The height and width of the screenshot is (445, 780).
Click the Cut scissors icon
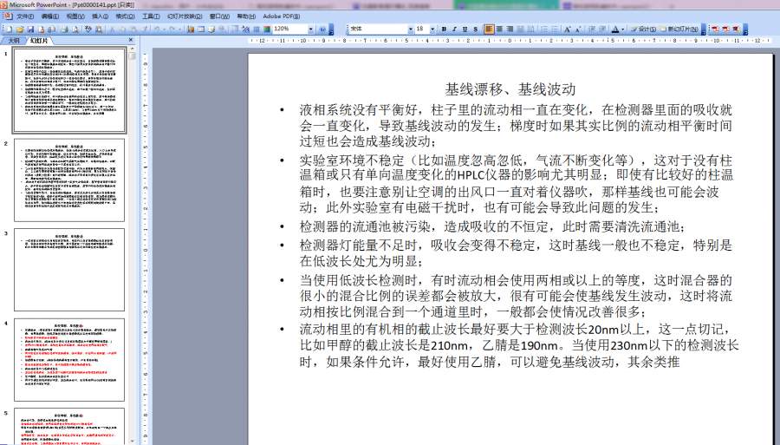(x=112, y=29)
